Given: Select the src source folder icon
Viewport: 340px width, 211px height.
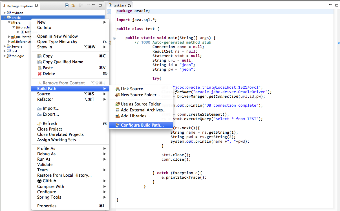Looking at the screenshot, I should click(x=13, y=23).
